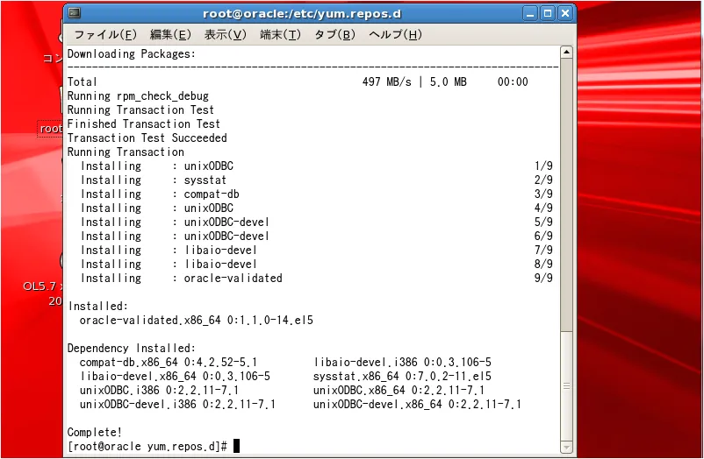Open the ヘルプ(H) menu

point(395,34)
